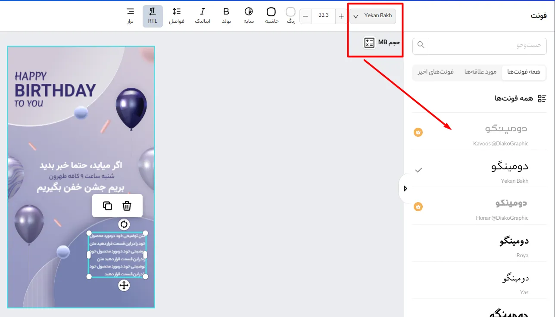Open text shadow (سایه) settings
Image resolution: width=555 pixels, height=317 pixels.
pyautogui.click(x=249, y=16)
